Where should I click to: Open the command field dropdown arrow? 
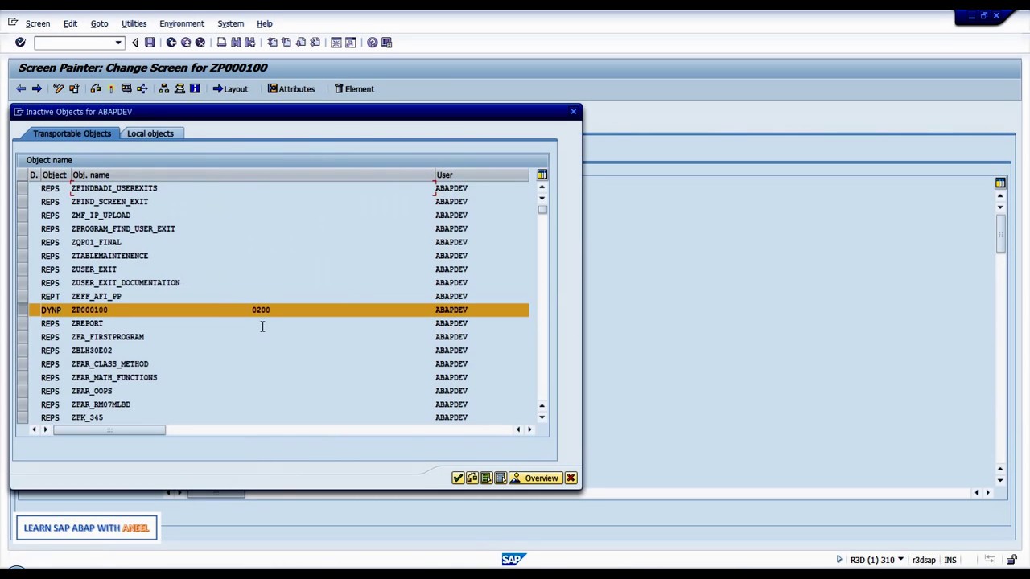pos(118,43)
